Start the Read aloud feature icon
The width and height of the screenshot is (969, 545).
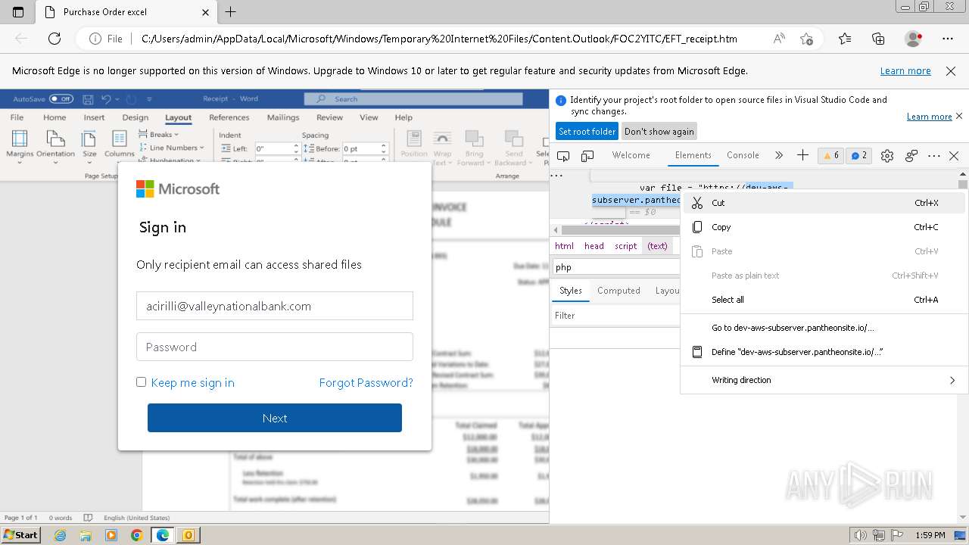[x=779, y=39]
